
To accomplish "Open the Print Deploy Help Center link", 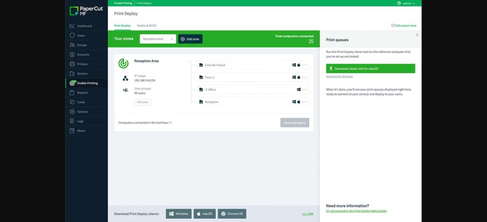I will [357, 211].
